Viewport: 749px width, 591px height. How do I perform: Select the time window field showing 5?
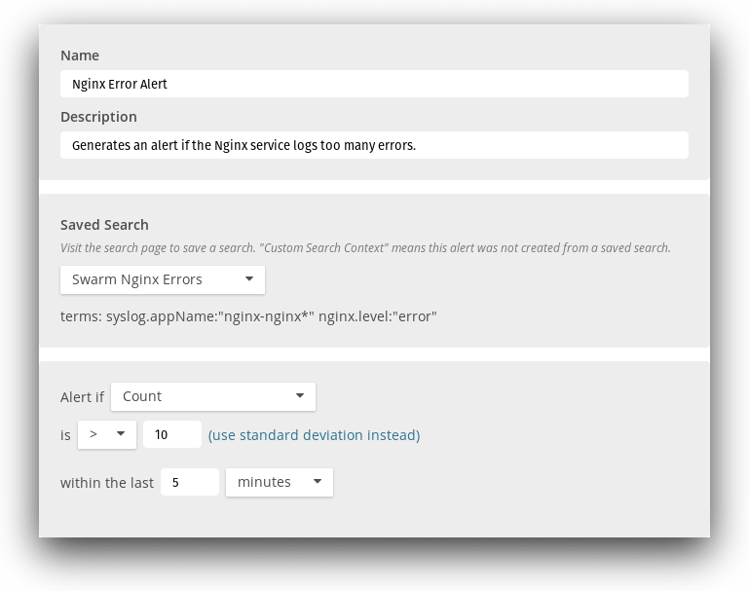coord(190,482)
